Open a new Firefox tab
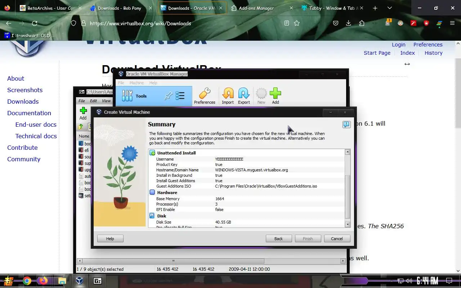Screen dimensions: 461x288 [x=375, y=8]
